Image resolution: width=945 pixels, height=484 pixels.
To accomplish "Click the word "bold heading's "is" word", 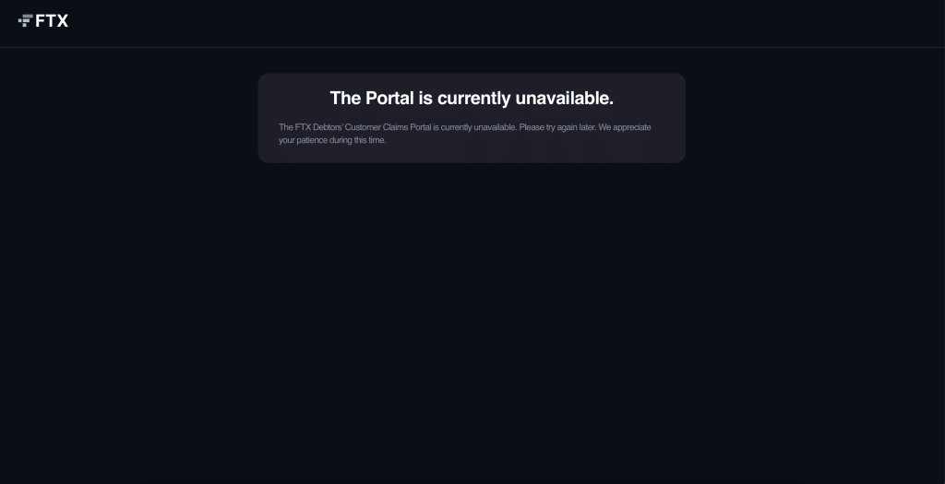I will coord(425,98).
